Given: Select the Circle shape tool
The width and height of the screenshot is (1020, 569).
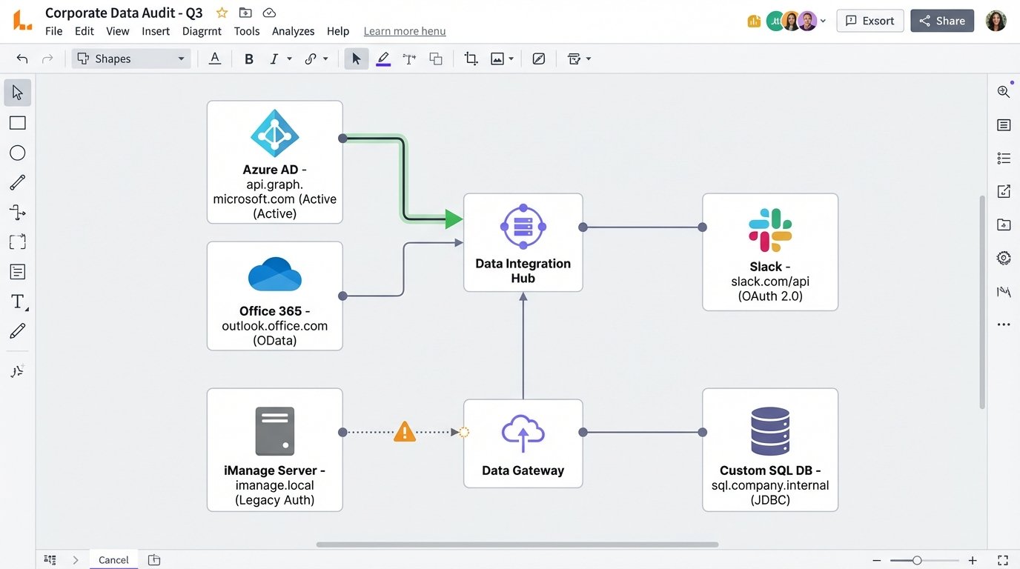Looking at the screenshot, I should [x=18, y=152].
